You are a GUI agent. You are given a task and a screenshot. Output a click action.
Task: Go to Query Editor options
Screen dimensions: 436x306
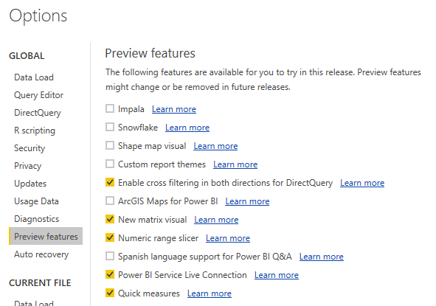pos(38,95)
